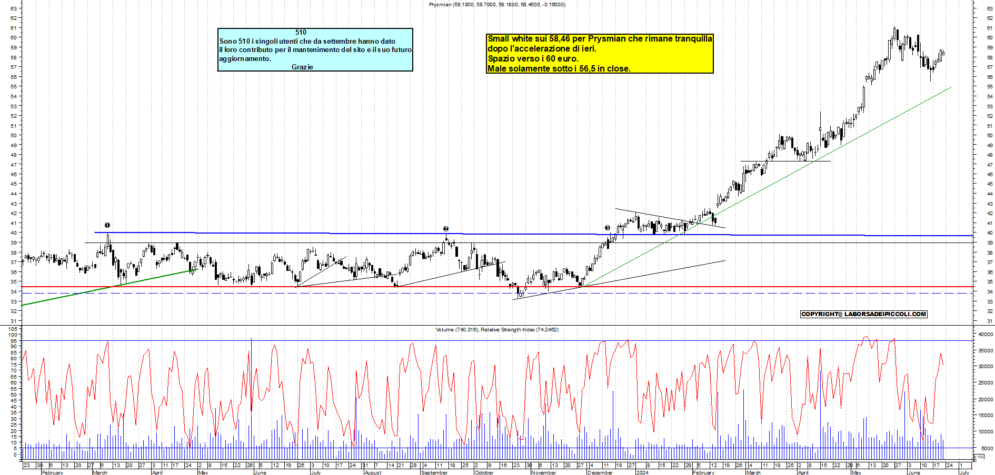995x475 pixels.
Task: Click circled marker number 2 on chart
Action: [x=446, y=229]
